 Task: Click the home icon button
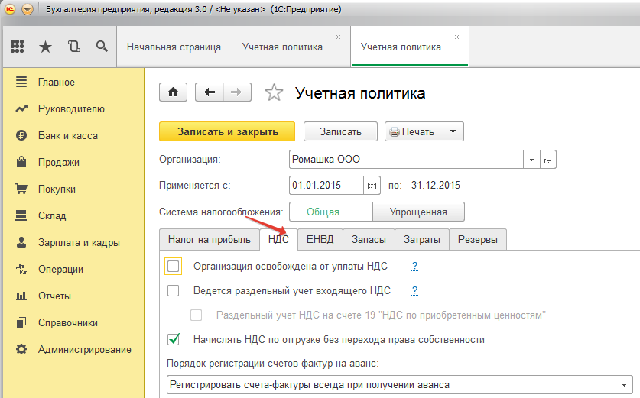(174, 92)
